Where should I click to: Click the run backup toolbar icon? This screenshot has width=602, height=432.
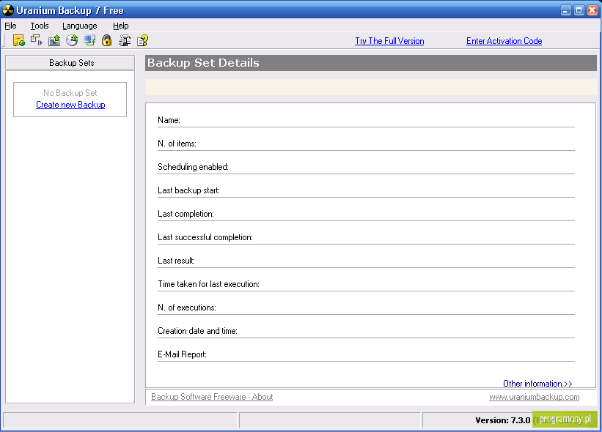37,40
